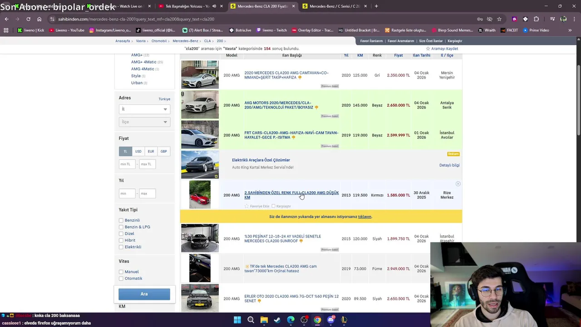Sort listings by İl / İlçe column
Screen dimensions: 581x327
[x=447, y=55]
